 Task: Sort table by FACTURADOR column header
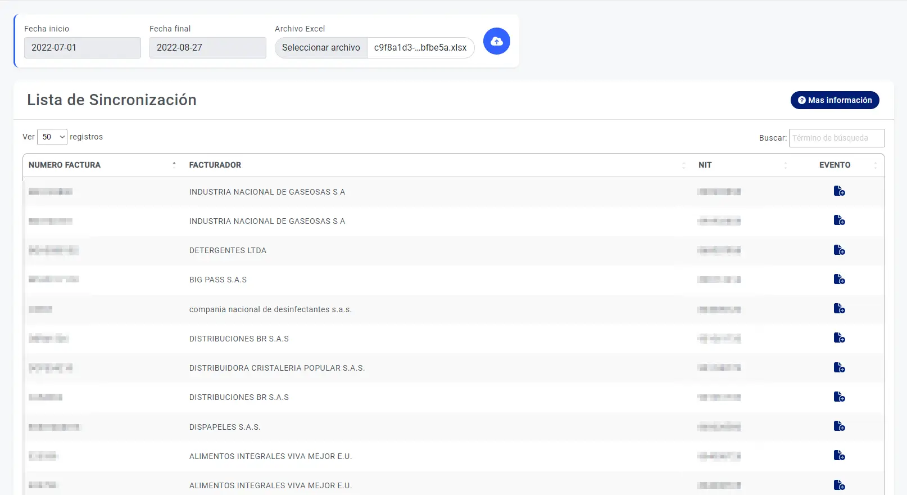click(215, 165)
